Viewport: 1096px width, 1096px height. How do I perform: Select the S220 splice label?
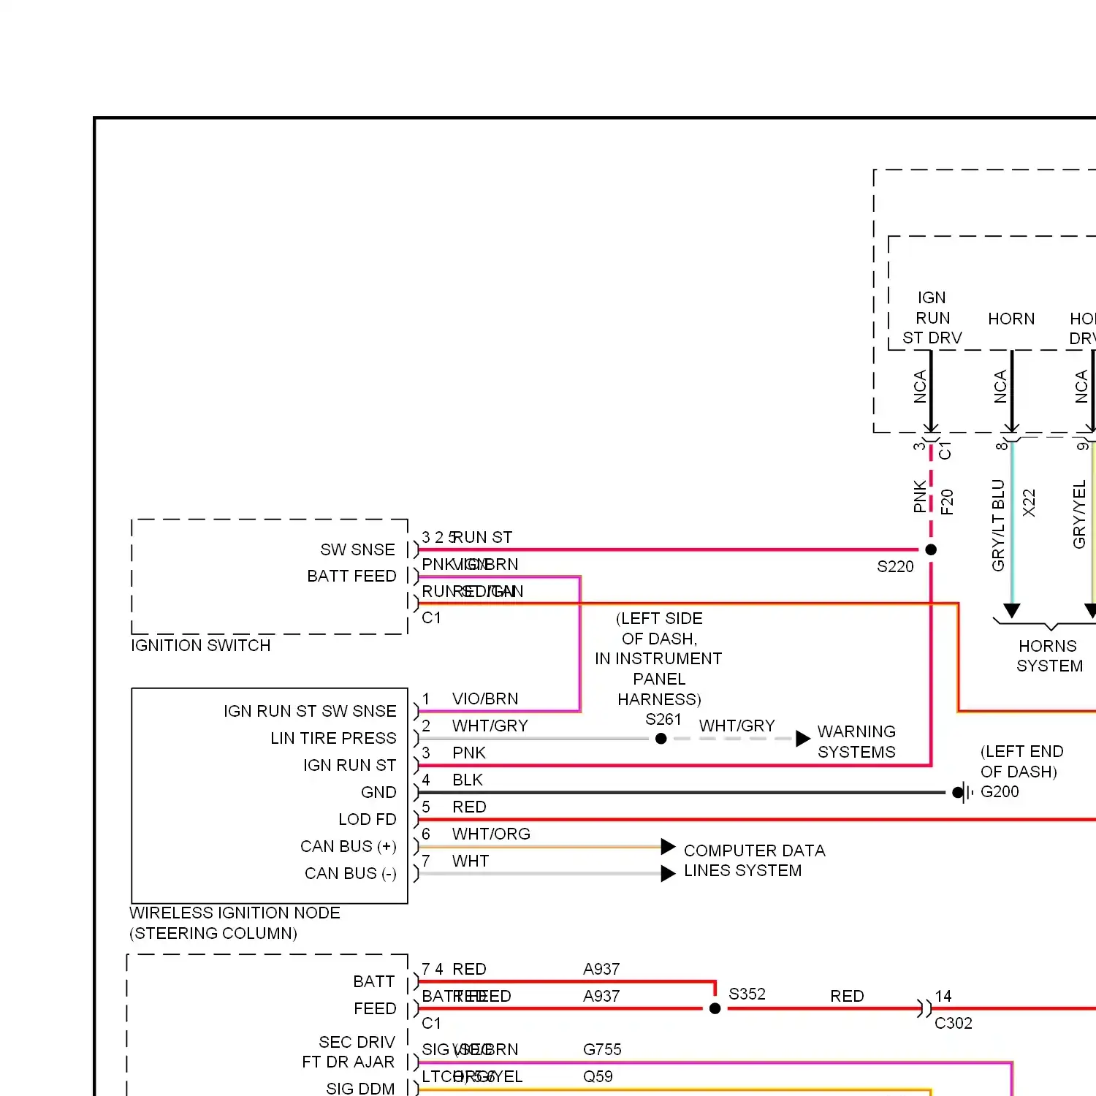pos(895,566)
